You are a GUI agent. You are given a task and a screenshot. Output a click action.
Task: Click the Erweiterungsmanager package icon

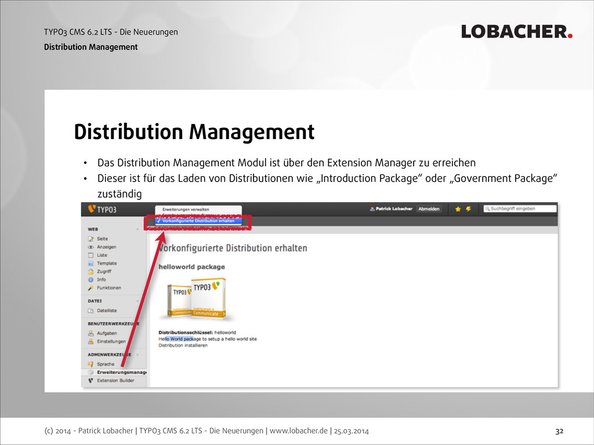[x=90, y=373]
